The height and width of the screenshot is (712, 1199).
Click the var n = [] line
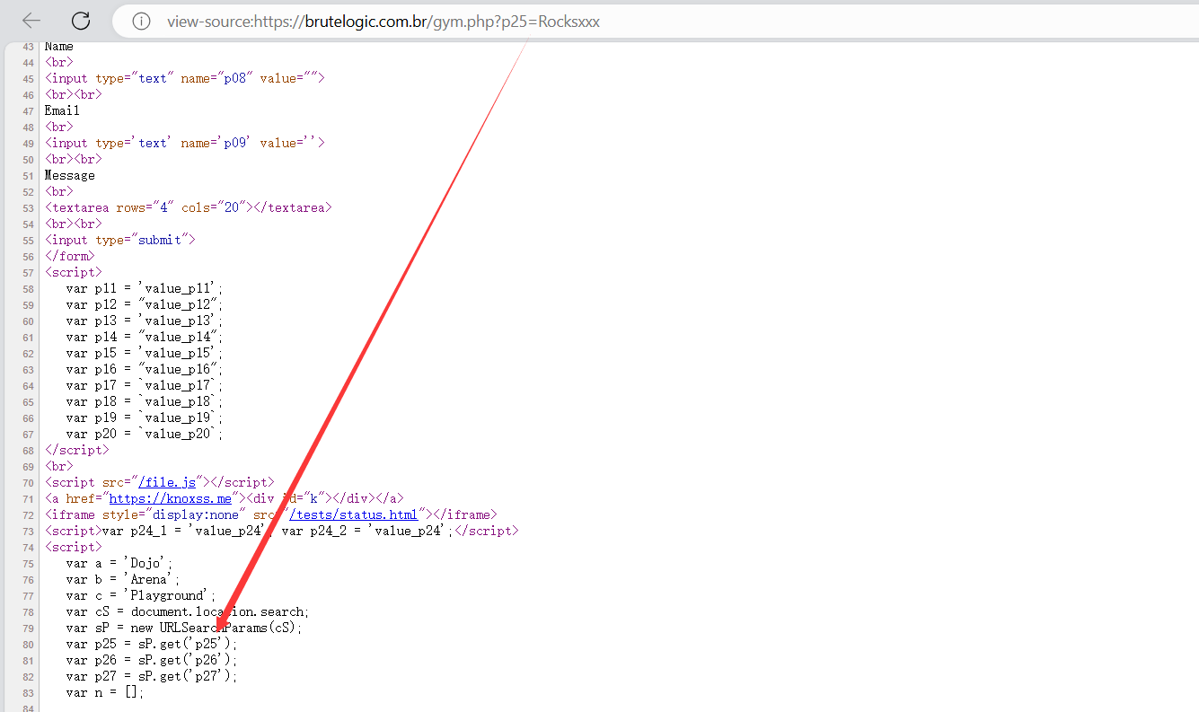pyautogui.click(x=104, y=692)
